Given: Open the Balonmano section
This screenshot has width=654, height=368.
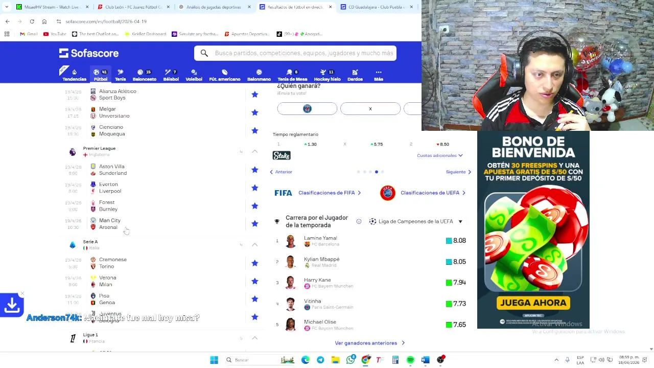Looking at the screenshot, I should (x=259, y=75).
